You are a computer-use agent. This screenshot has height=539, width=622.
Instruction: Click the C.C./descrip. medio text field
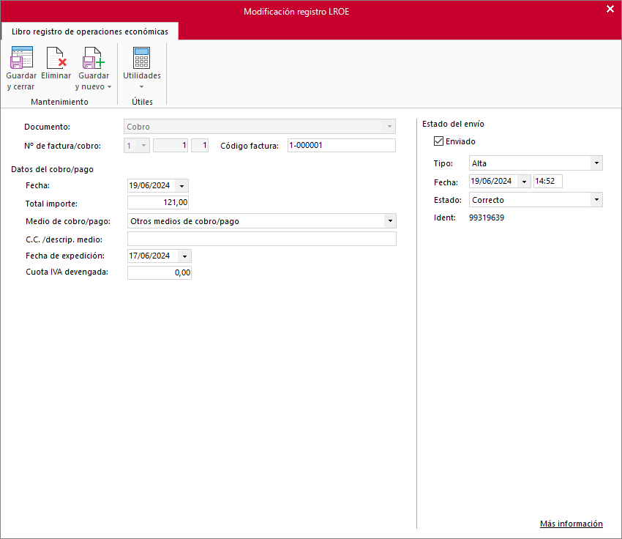click(x=262, y=239)
